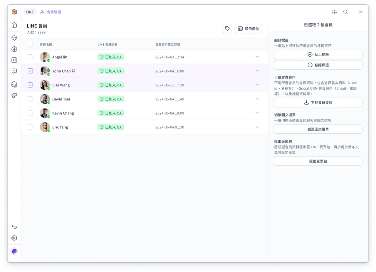Image resolution: width=376 pixels, height=272 pixels.
Task: Check the Kevin Chang row checkbox
Action: pyautogui.click(x=30, y=113)
